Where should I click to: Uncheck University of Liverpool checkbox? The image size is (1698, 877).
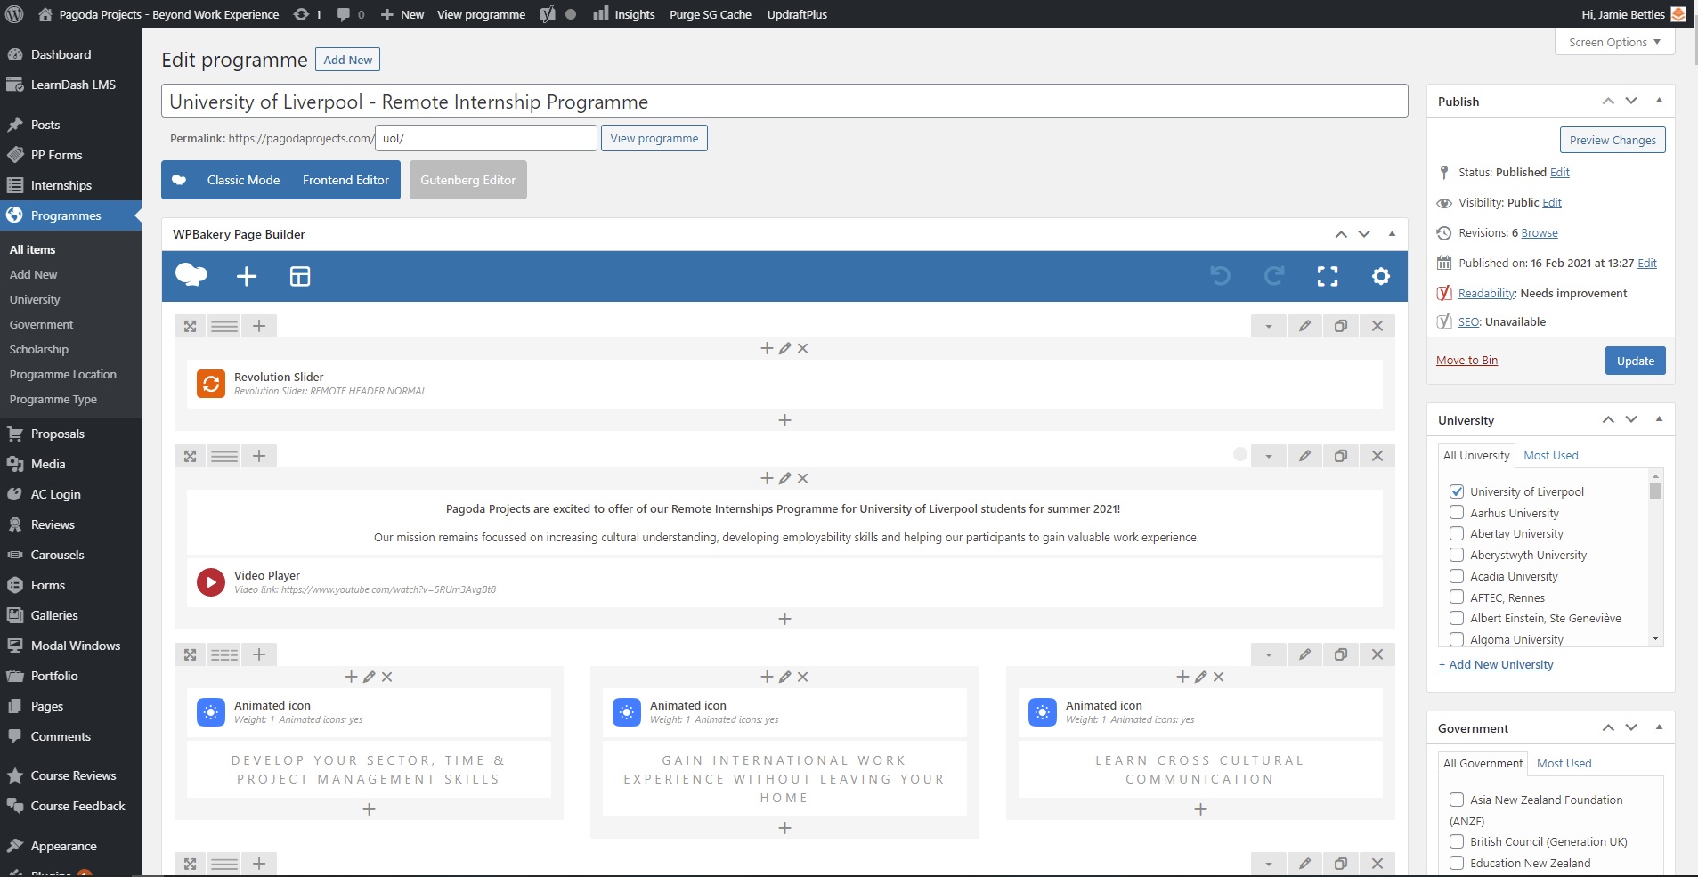pyautogui.click(x=1457, y=491)
